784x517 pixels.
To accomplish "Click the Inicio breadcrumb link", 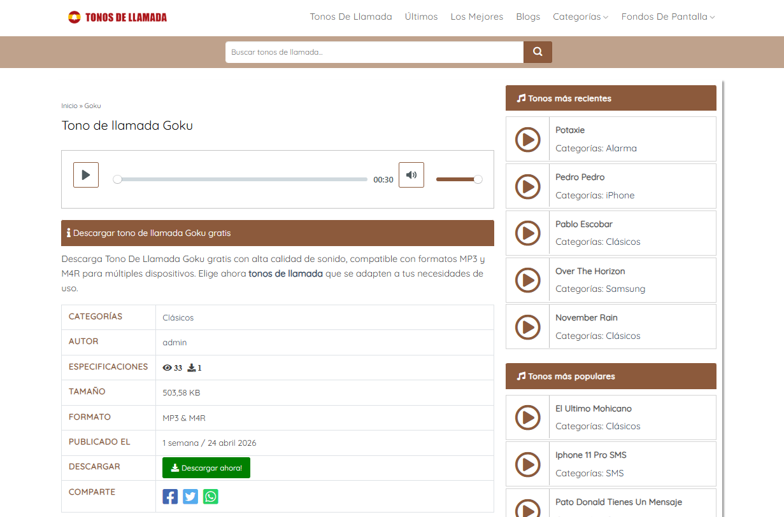I will (x=69, y=106).
